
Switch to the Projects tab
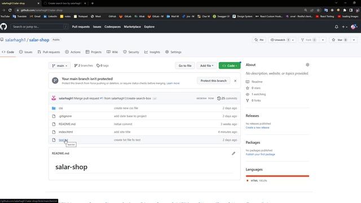(94, 52)
